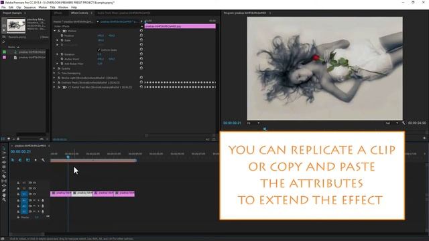Collapse the Motion effect properties
The width and height of the screenshot is (429, 241).
point(54,31)
